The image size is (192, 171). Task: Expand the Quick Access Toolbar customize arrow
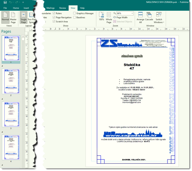[23, 2]
